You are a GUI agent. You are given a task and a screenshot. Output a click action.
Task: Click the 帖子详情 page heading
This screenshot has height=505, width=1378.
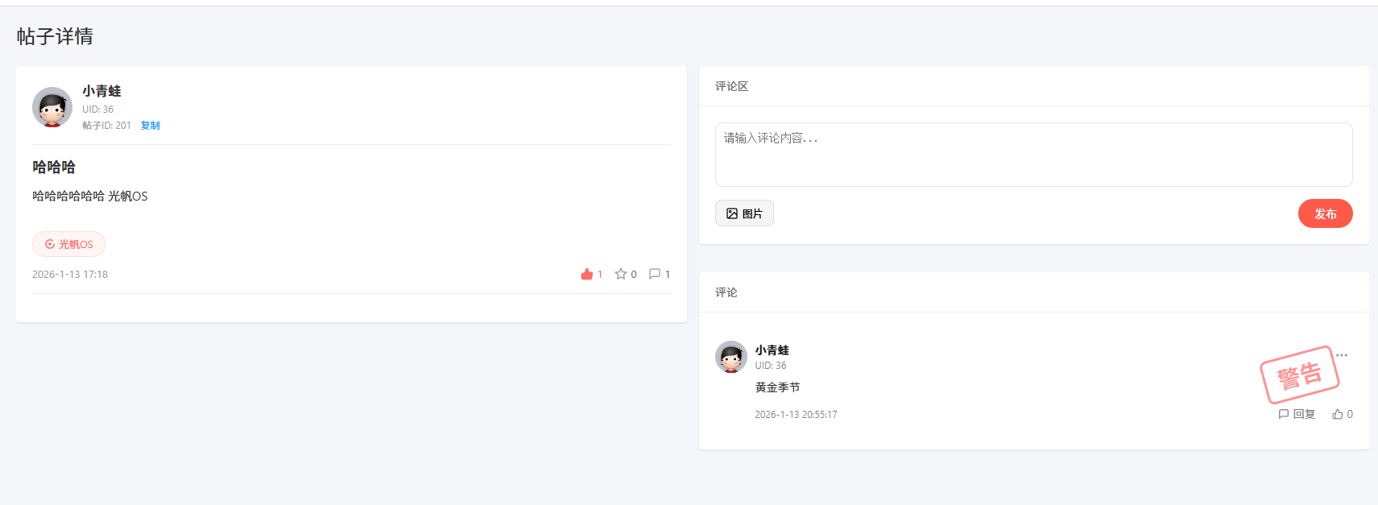[x=55, y=36]
